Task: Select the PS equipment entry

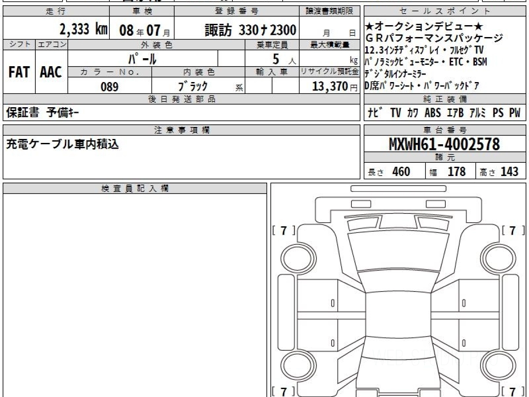Action: pyautogui.click(x=498, y=113)
